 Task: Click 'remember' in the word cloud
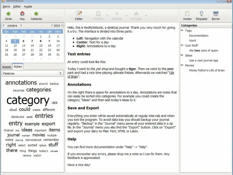coord(51,140)
